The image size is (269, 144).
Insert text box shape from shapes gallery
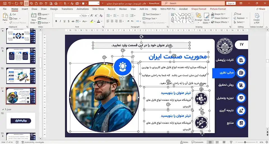point(173,15)
